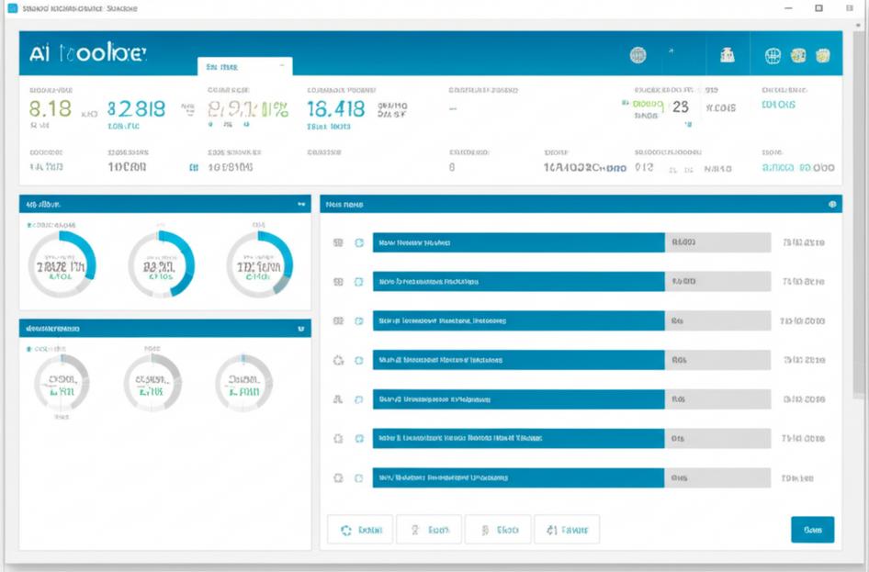Click the middle yellow icon in header toolbar
This screenshot has width=869, height=572.
[799, 56]
